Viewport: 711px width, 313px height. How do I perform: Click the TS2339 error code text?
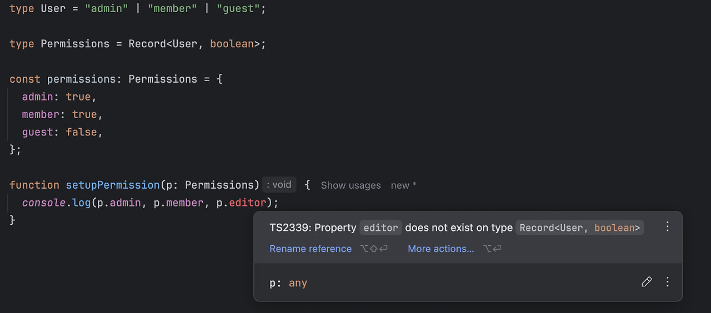pos(290,228)
